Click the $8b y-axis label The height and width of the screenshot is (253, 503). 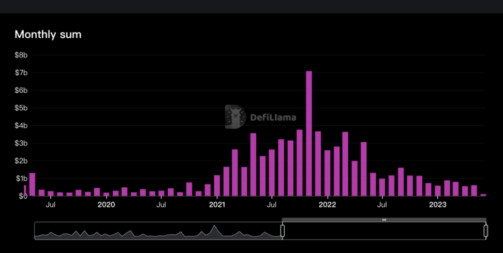(x=21, y=55)
